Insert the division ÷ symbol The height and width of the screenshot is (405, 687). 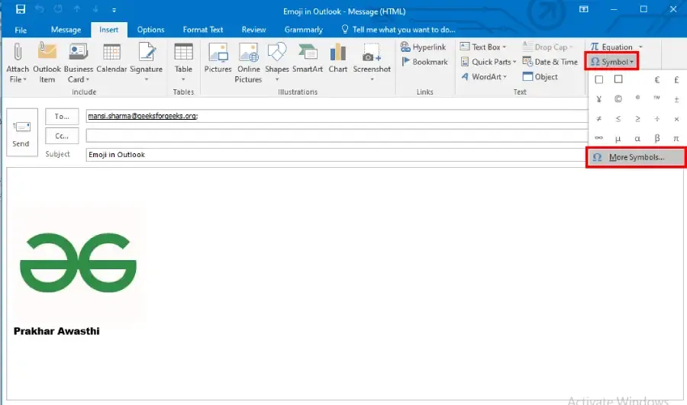pyautogui.click(x=656, y=119)
